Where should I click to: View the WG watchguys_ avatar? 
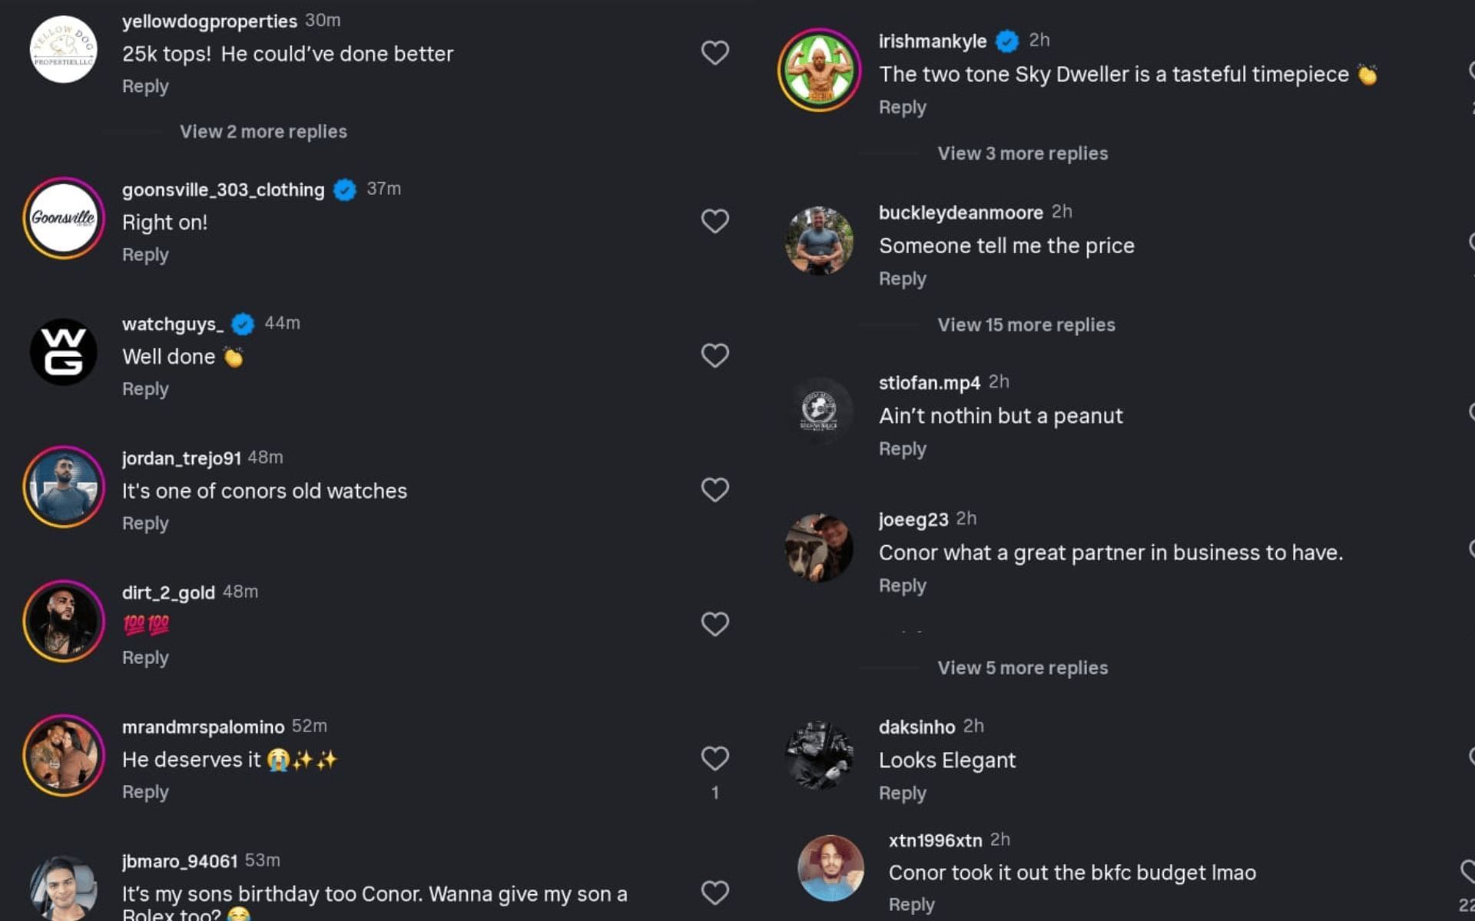(x=64, y=352)
